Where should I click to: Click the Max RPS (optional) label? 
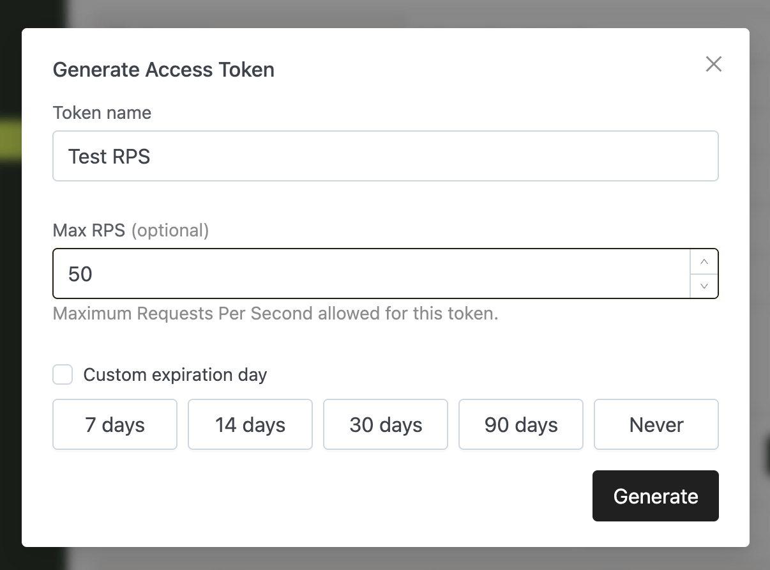click(x=130, y=230)
